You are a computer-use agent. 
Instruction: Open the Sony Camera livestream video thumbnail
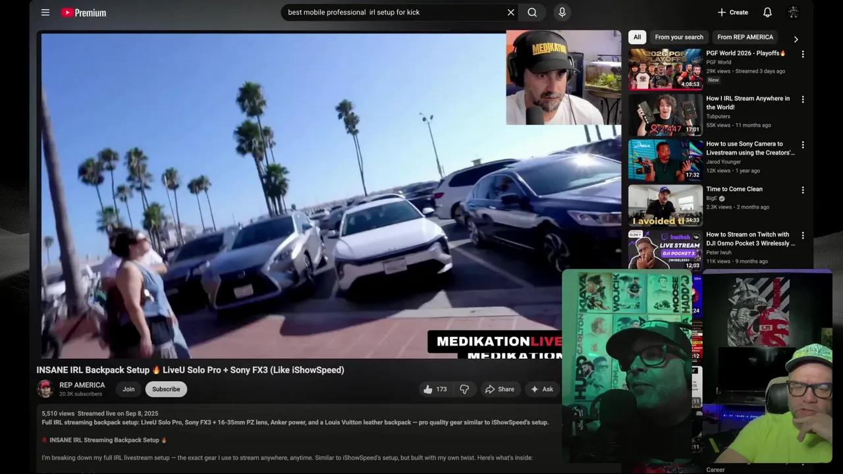665,160
